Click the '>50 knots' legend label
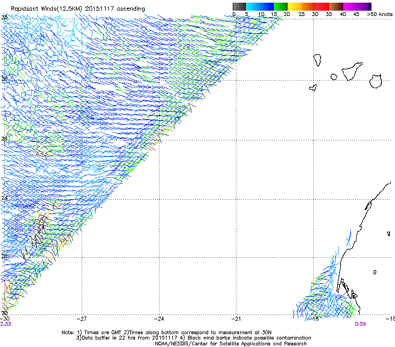395x347 pixels. tap(380, 14)
